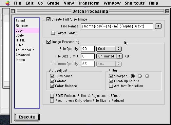Open the Edit menu
171x125 pixels.
tap(29, 3)
